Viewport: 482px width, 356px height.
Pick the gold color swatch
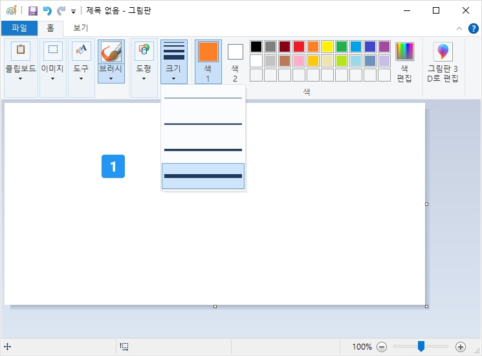(313, 61)
